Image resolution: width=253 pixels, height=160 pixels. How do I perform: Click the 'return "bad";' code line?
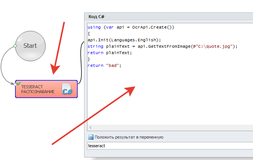coord(104,65)
